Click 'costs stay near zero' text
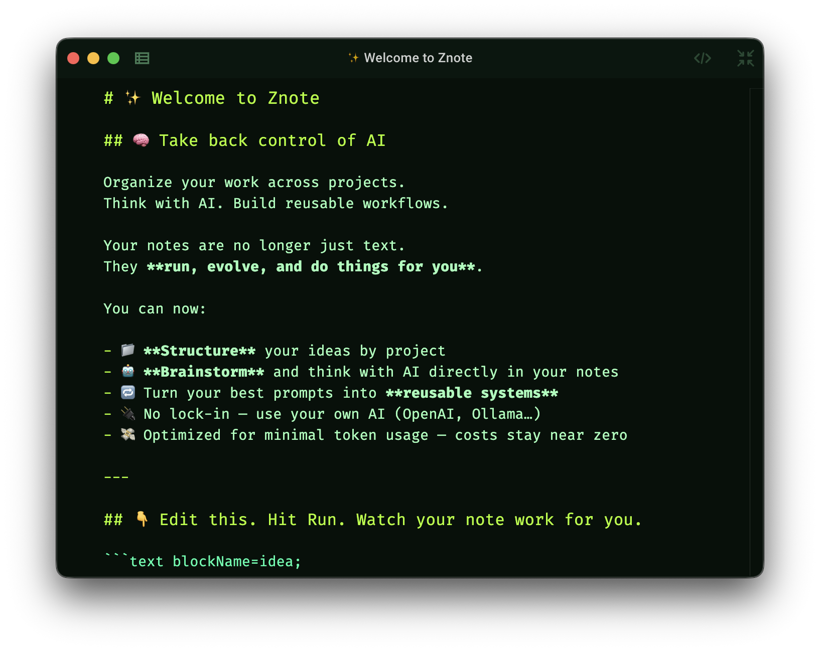The image size is (820, 652). coord(541,435)
